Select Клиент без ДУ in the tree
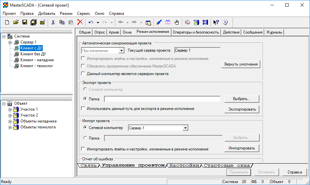 tap(33, 54)
